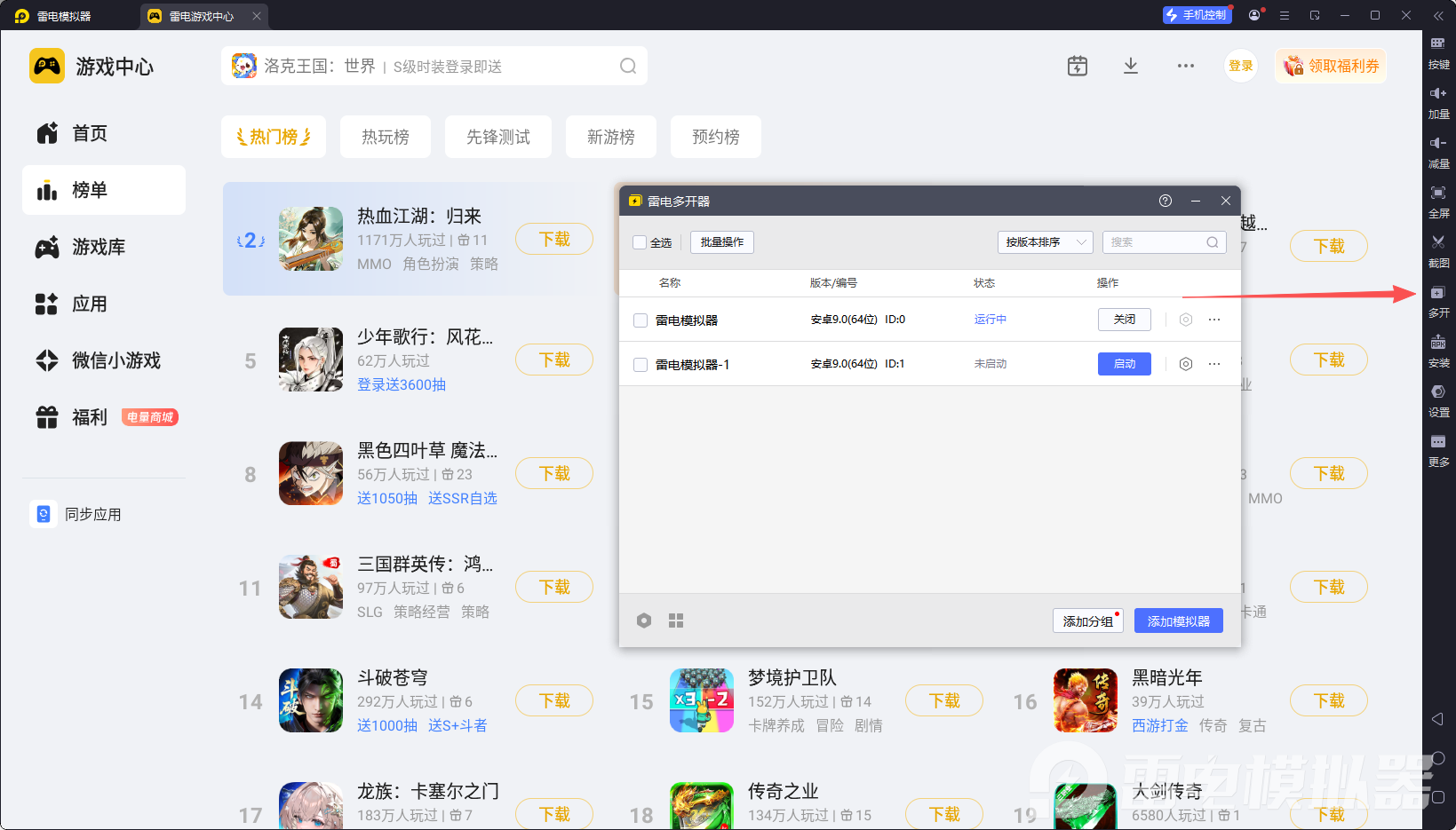Check the box for 雷电模拟器-1 row
1456x830 pixels.
point(640,365)
